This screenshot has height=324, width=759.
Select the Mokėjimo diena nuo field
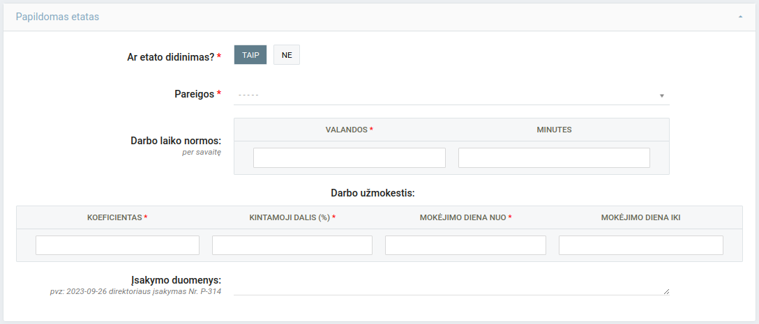tap(465, 245)
